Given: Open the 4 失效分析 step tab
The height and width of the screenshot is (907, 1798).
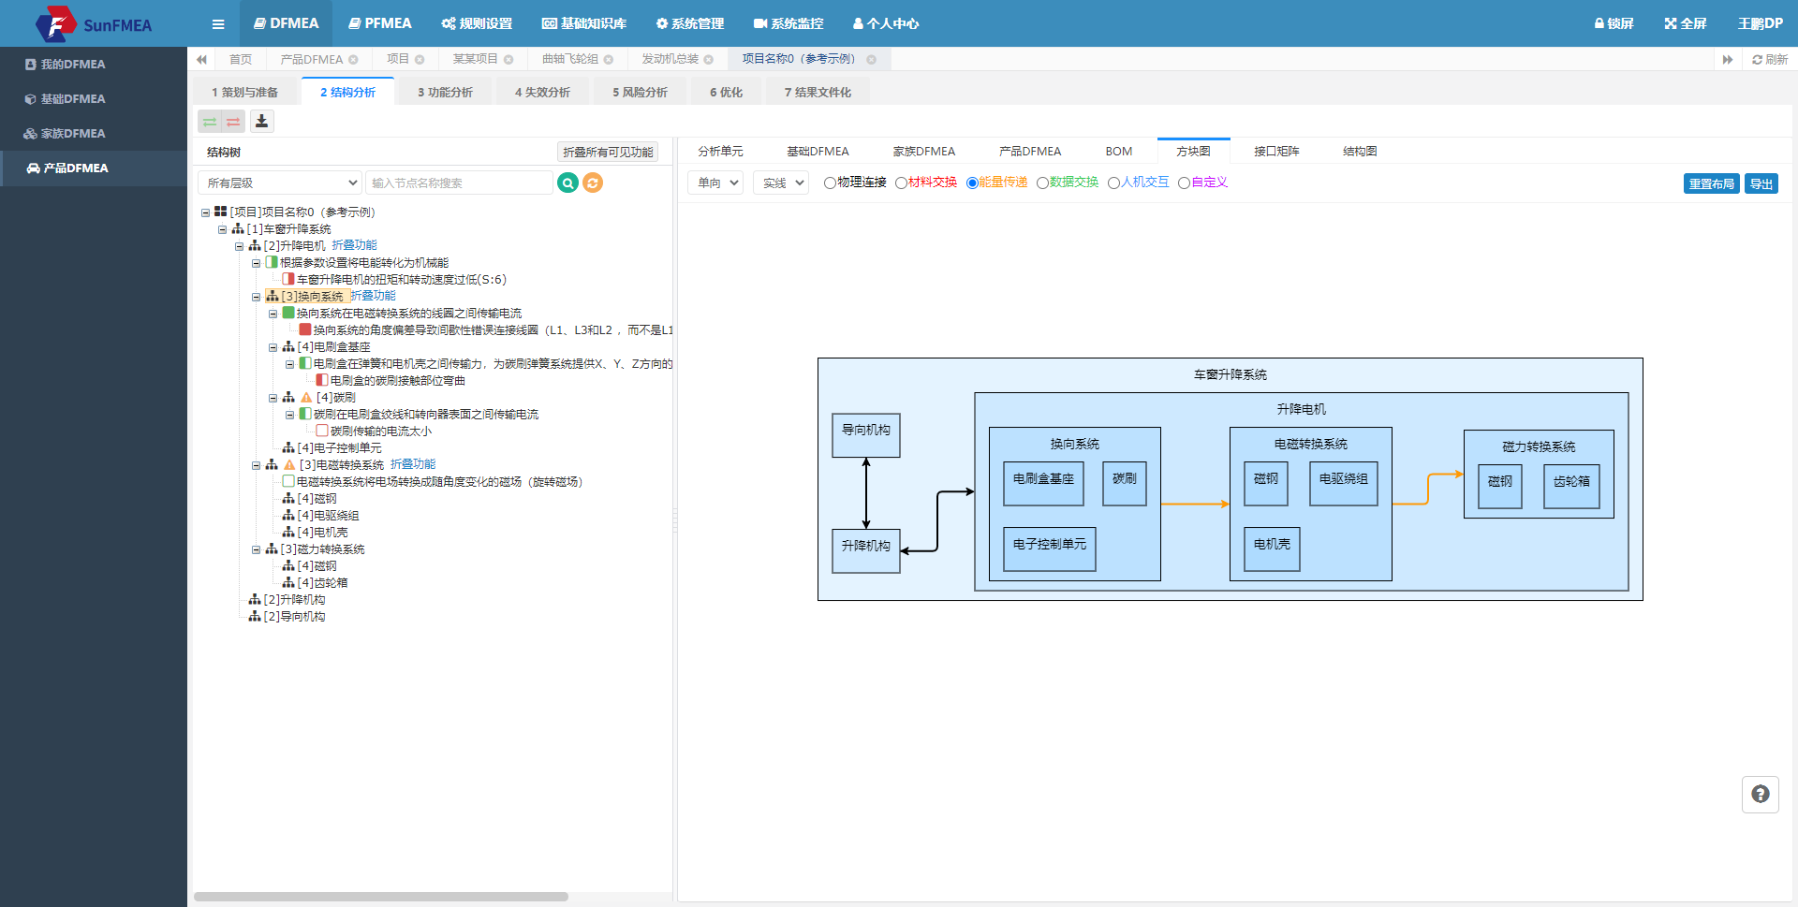Looking at the screenshot, I should (542, 92).
